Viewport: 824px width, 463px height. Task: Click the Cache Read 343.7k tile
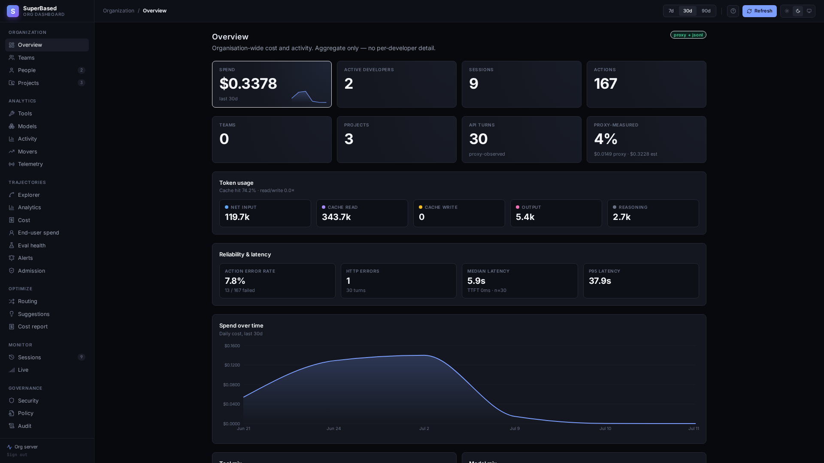coord(362,213)
